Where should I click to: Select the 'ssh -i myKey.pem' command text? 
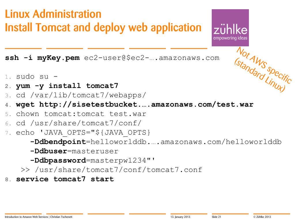(x=42, y=58)
